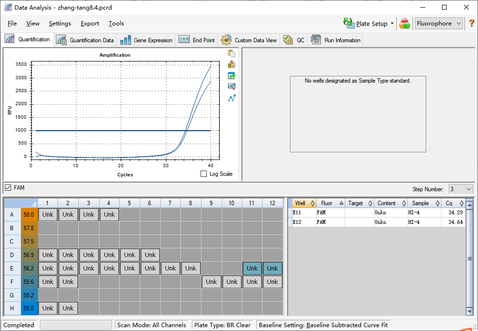
Task: Click column 5 header in plate grid
Action: click(129, 203)
